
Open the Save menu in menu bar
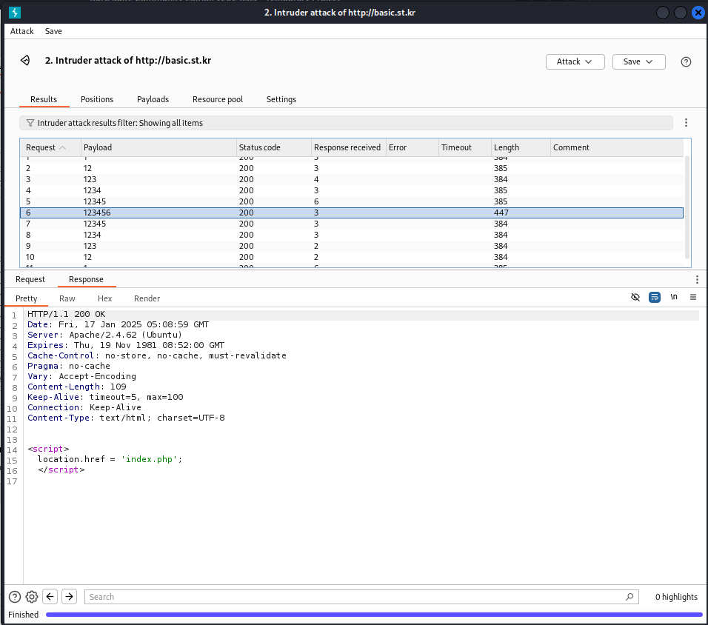53,31
